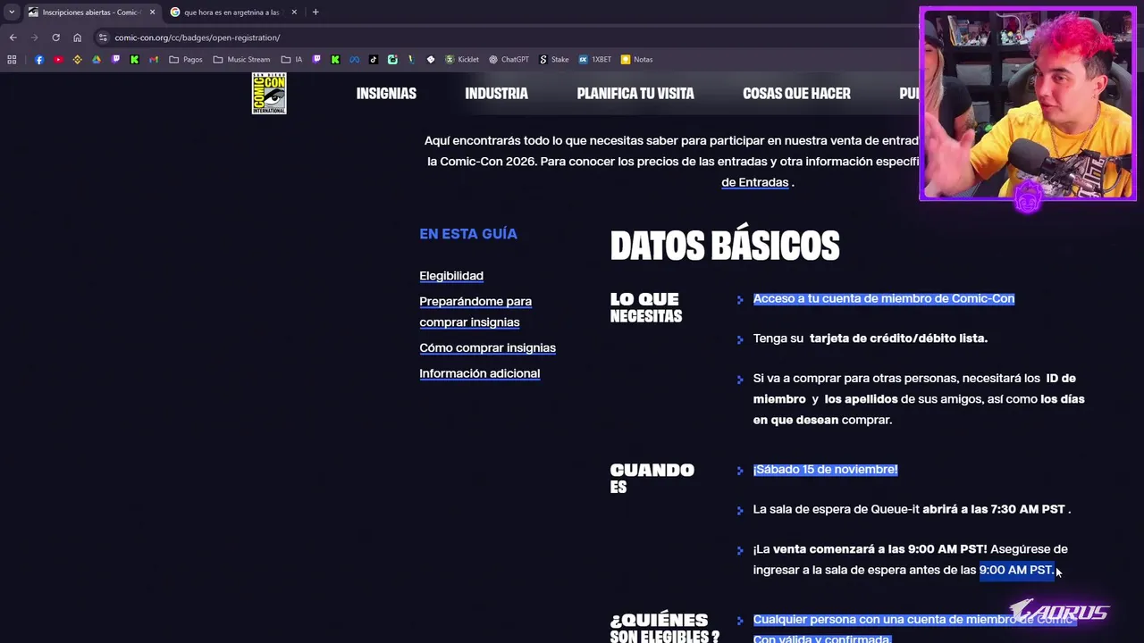Screen dimensions: 1144x643
Task: Close the Inscripciones abiertas tab
Action: coord(152,13)
